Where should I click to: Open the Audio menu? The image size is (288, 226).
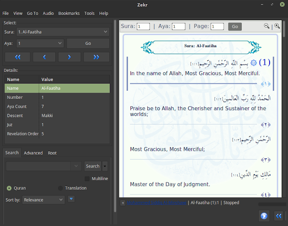[x=48, y=13]
